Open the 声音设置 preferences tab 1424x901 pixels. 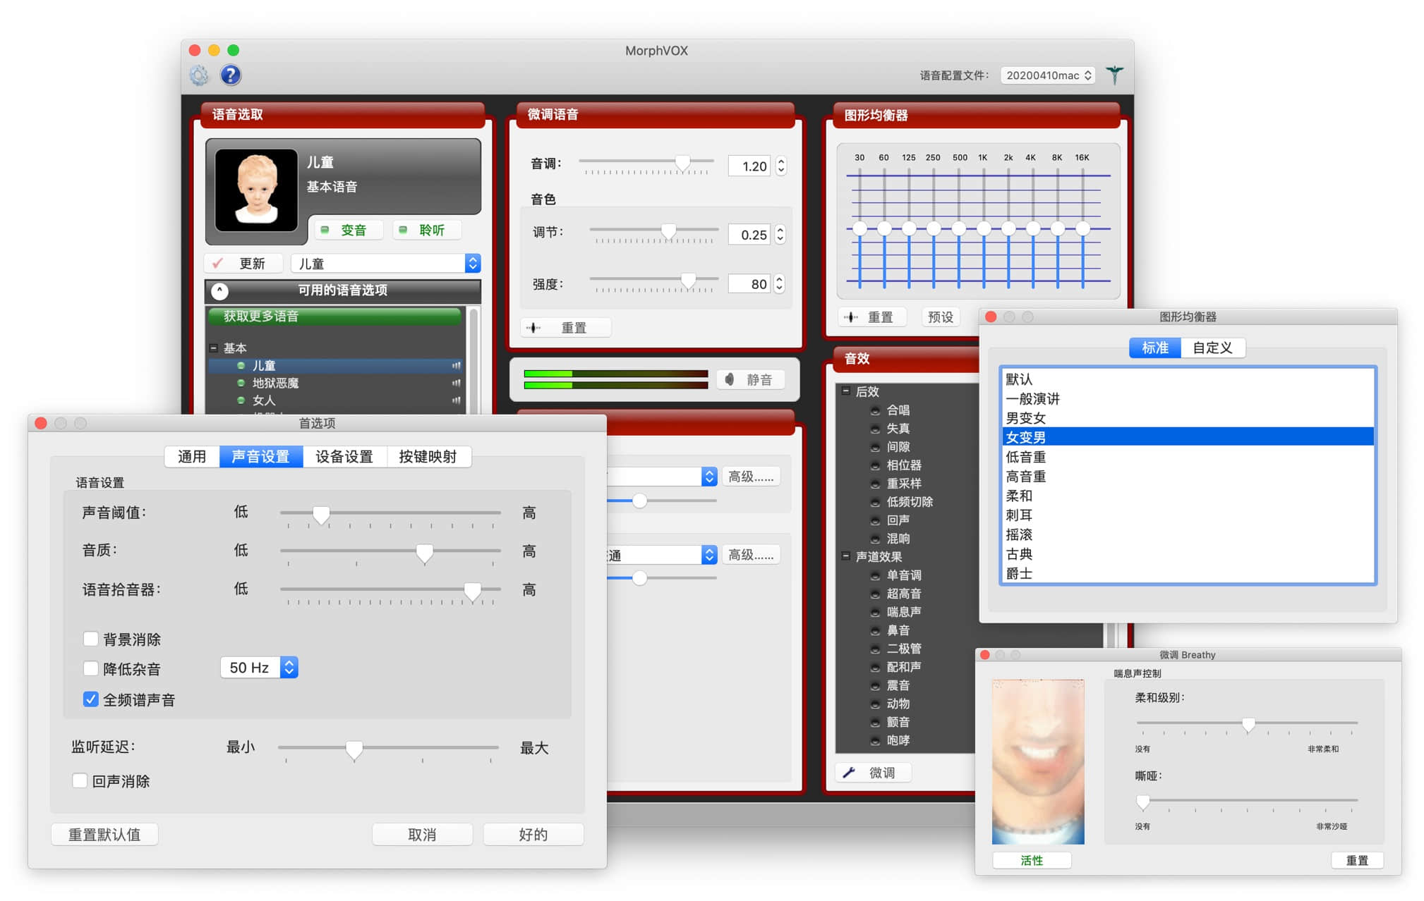click(x=261, y=456)
